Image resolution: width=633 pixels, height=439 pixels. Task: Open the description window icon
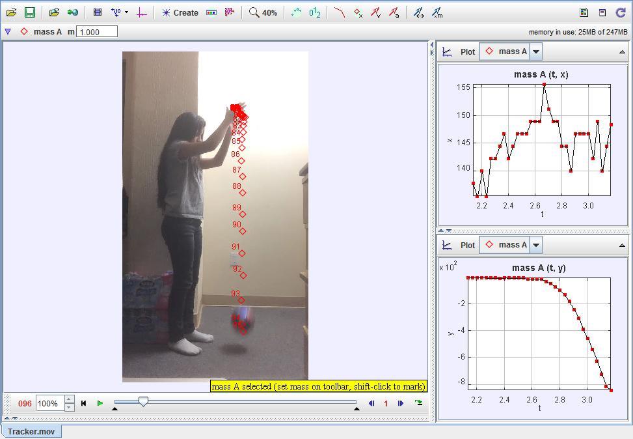point(602,12)
